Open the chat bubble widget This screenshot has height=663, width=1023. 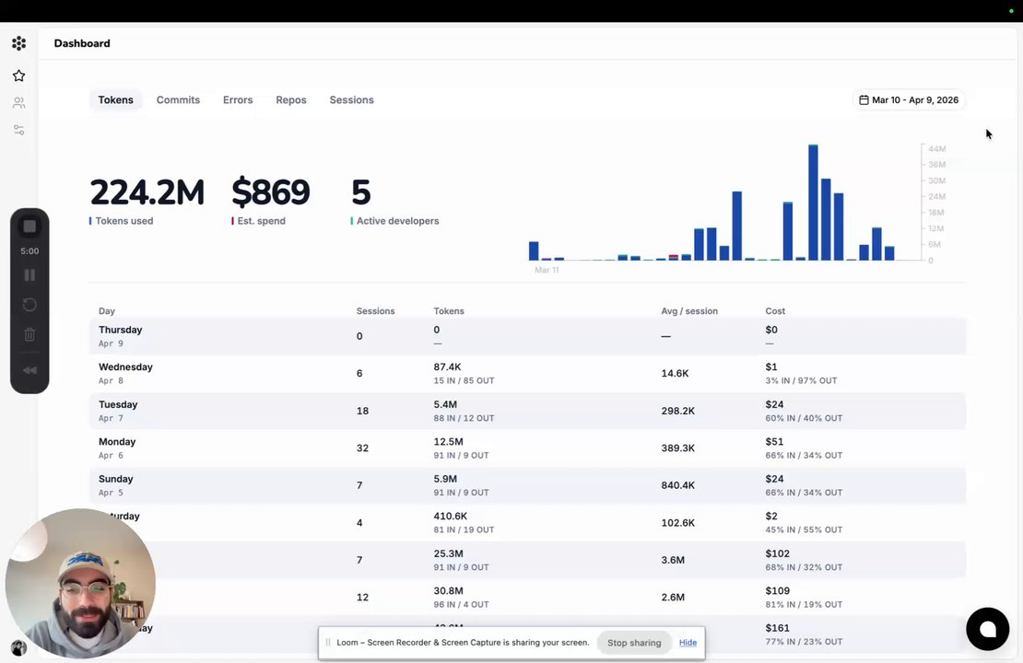[987, 629]
